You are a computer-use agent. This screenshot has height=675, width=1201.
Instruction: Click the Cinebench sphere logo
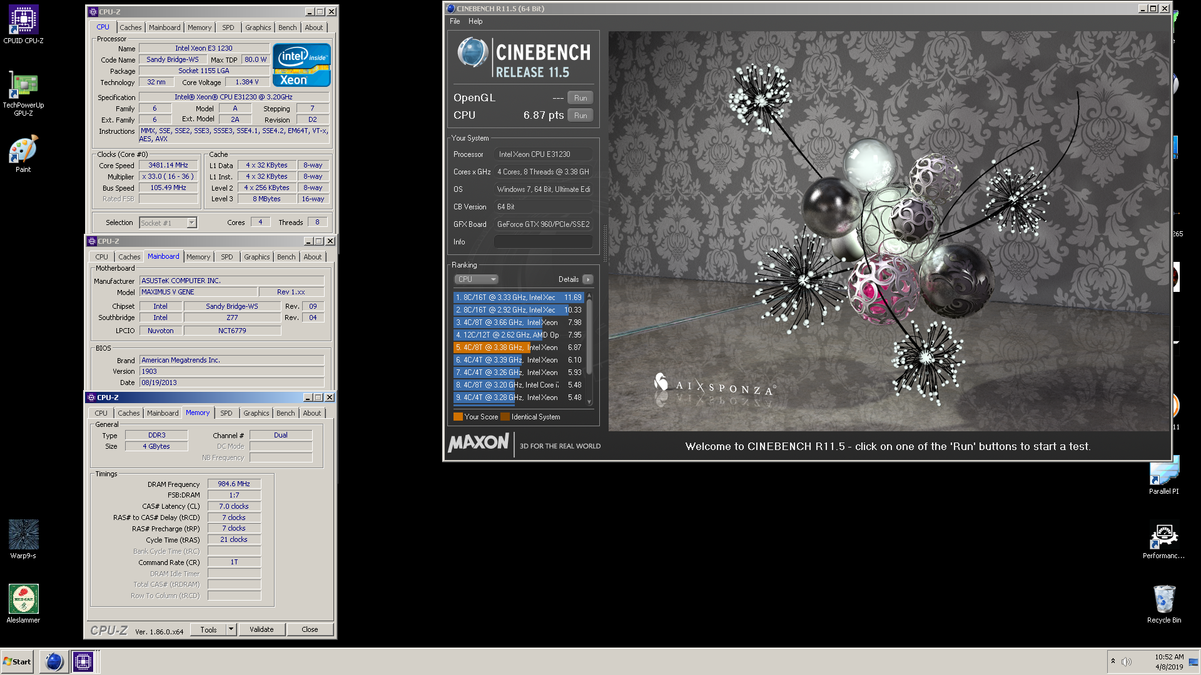472,52
